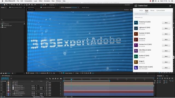
Task: Click label color swatch of 365ExpertAdobe layer
Action: coord(8,92)
